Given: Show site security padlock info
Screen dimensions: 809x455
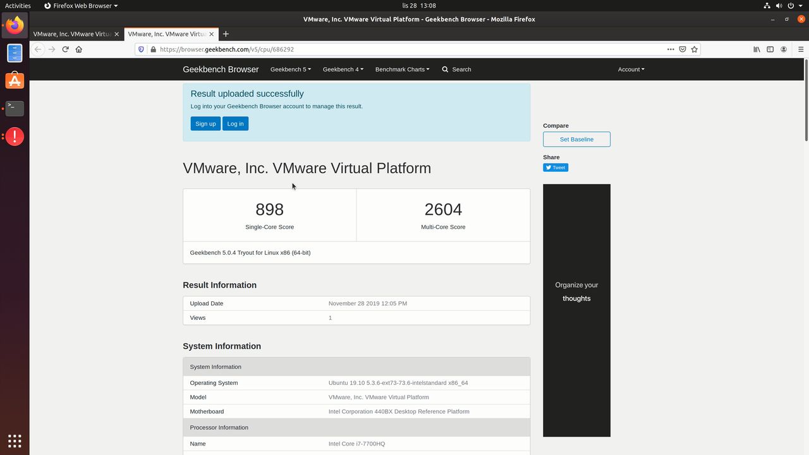Looking at the screenshot, I should click(x=153, y=49).
